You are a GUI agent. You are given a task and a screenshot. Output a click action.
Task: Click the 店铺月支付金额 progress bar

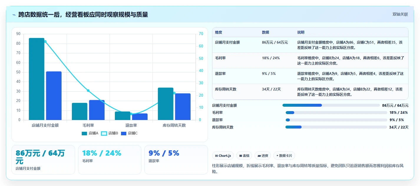331,105
